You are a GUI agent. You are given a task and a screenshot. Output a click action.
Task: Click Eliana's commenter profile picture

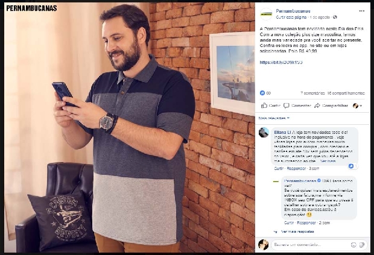click(x=264, y=132)
